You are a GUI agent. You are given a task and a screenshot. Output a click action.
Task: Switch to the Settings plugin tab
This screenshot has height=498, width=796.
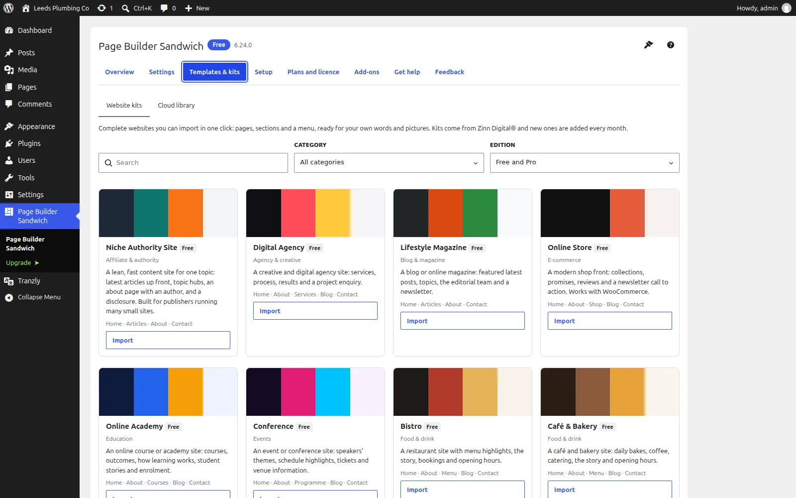click(162, 72)
